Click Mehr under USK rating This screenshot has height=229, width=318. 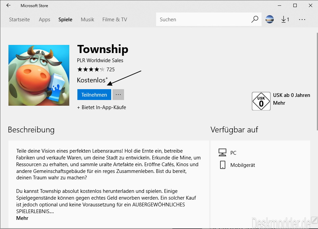coord(279,103)
